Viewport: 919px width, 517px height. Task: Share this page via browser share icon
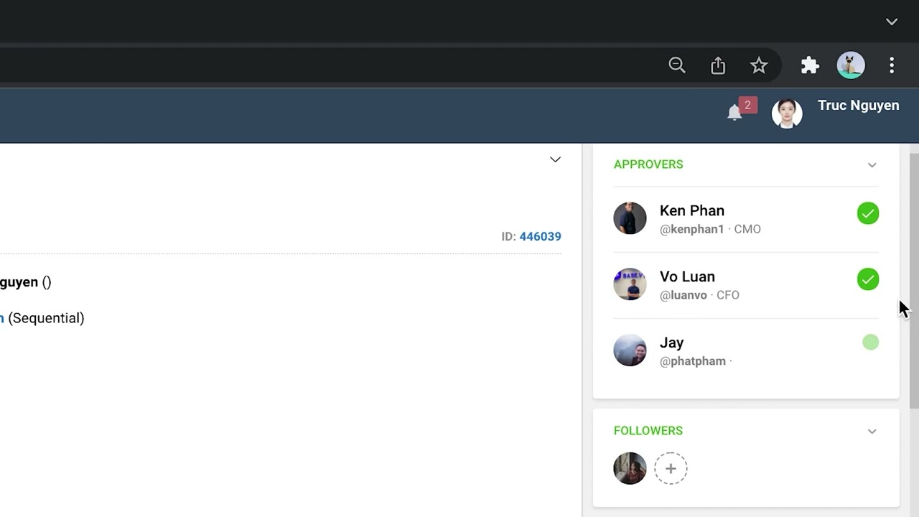[718, 65]
